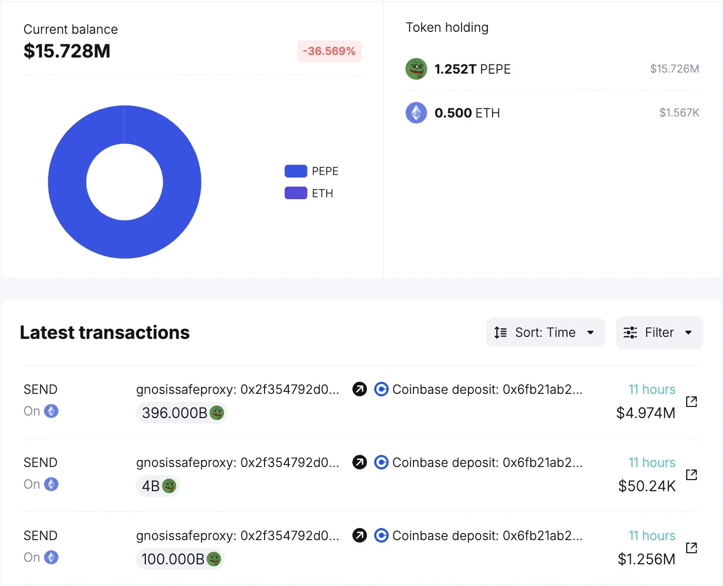Click the -36.569% change badge
This screenshot has height=586, width=723.
pyautogui.click(x=329, y=51)
